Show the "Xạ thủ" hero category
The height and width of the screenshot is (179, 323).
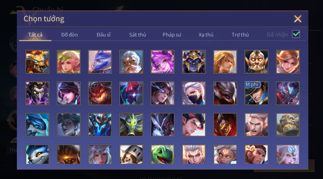pos(206,35)
